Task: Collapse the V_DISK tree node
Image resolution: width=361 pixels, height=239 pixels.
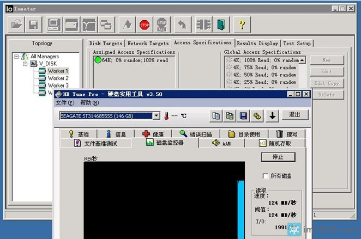Action: tap(25, 64)
